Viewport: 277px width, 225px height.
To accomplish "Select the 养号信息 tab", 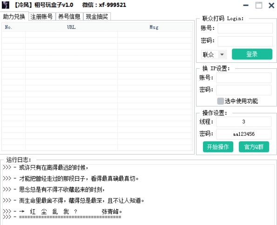I will coord(69,17).
